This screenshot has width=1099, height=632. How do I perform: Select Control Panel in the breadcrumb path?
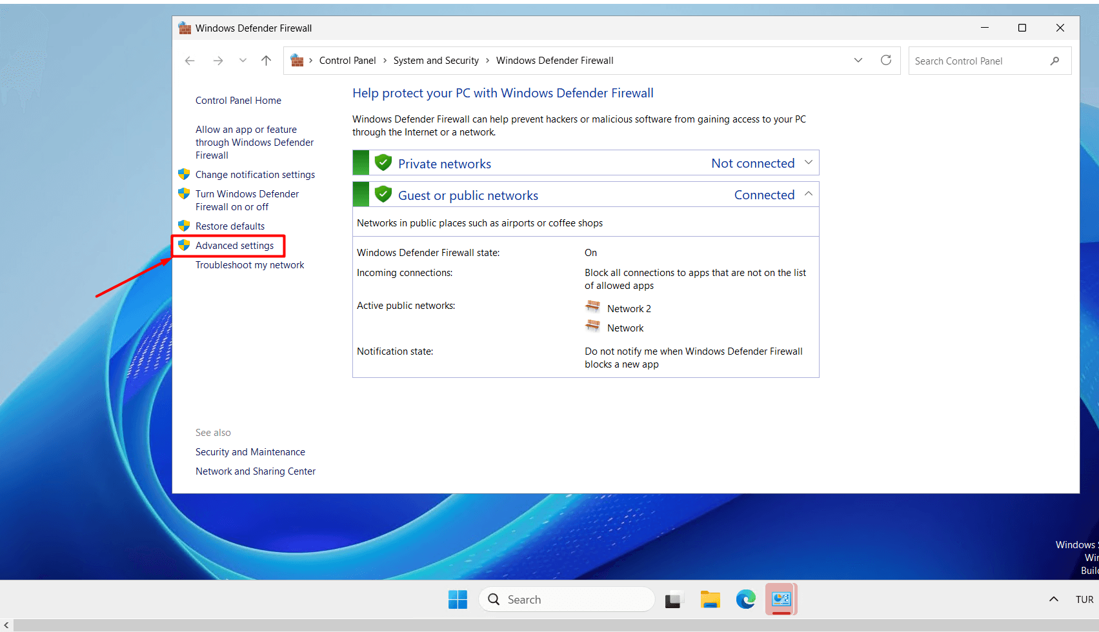click(x=347, y=61)
